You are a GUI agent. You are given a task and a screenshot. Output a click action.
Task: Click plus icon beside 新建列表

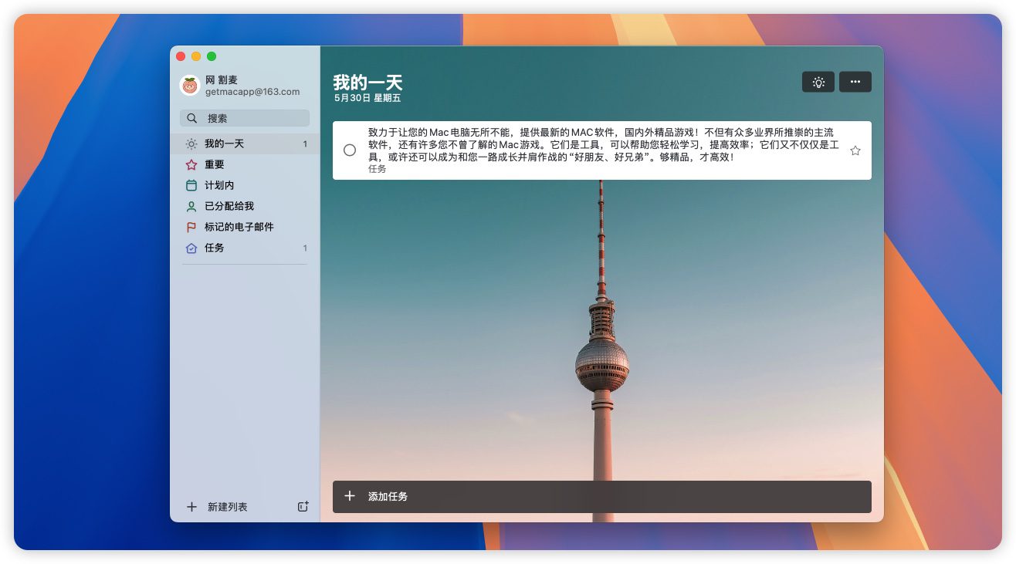click(x=192, y=507)
